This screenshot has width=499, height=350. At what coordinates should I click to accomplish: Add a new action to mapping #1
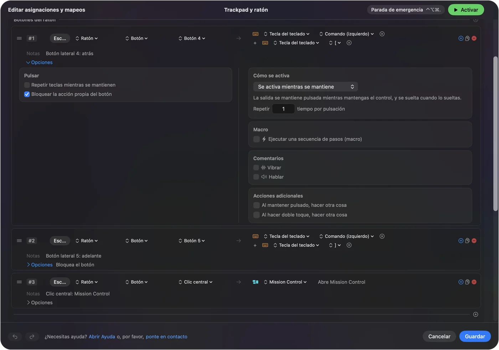[461, 38]
